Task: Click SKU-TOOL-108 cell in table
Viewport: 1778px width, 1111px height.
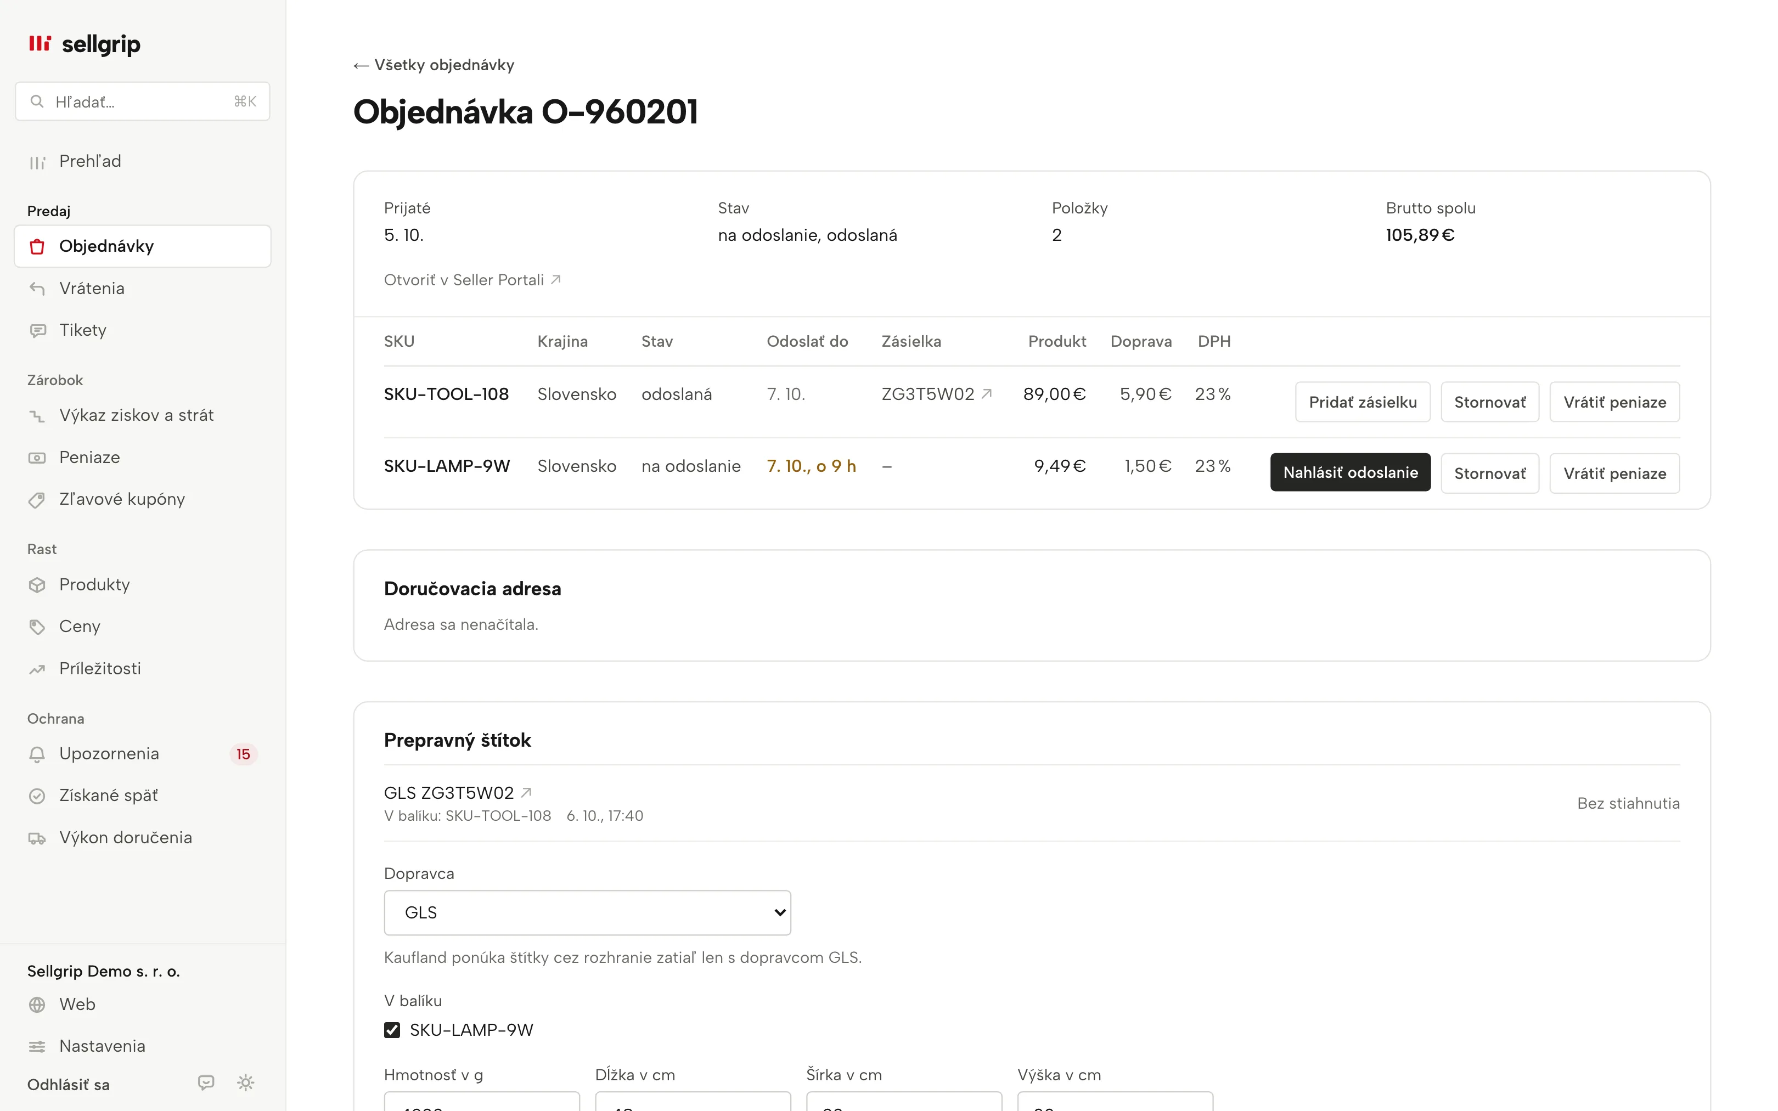Action: point(446,394)
